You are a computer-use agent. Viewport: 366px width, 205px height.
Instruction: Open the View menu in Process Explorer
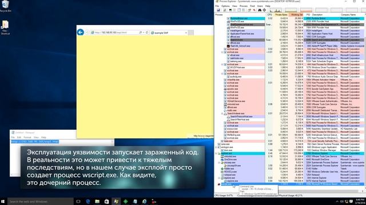point(234,6)
